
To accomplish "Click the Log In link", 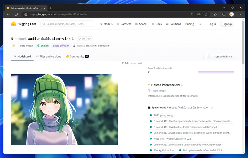I will (x=212, y=24).
